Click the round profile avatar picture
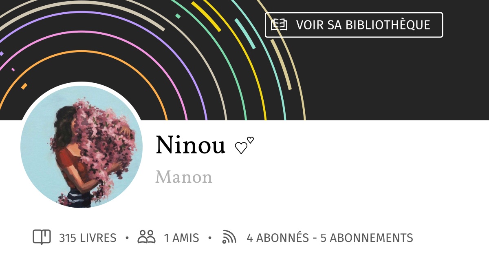Screen dimensions: 489x257 81,147
